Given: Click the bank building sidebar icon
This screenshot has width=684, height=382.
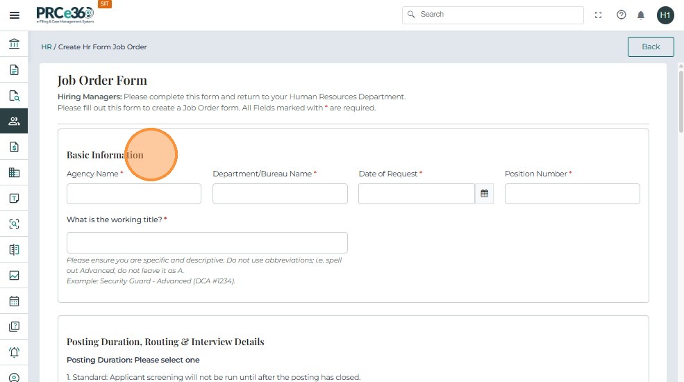Looking at the screenshot, I should [x=14, y=44].
